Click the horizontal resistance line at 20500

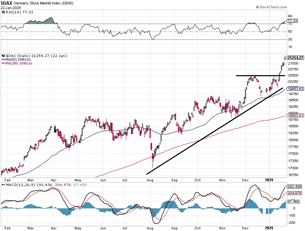(x=260, y=76)
